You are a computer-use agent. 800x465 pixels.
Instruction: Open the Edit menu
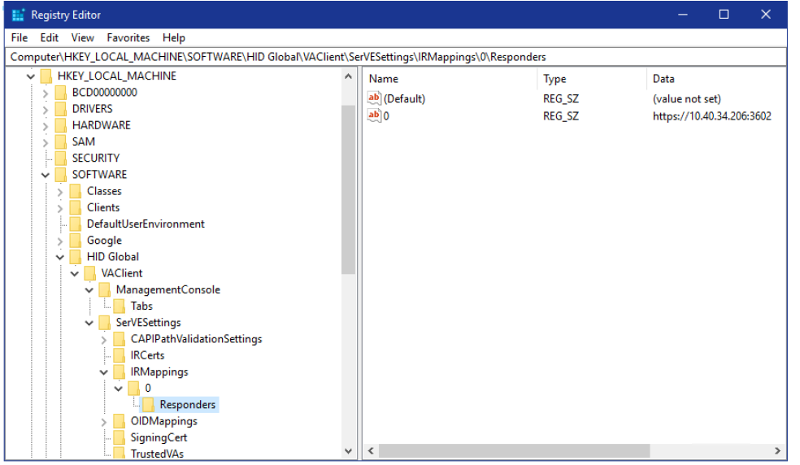point(50,37)
